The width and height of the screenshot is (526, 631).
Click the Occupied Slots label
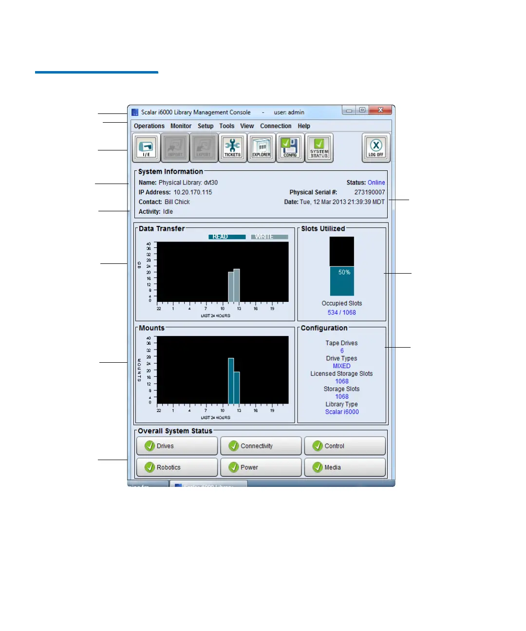coord(342,303)
